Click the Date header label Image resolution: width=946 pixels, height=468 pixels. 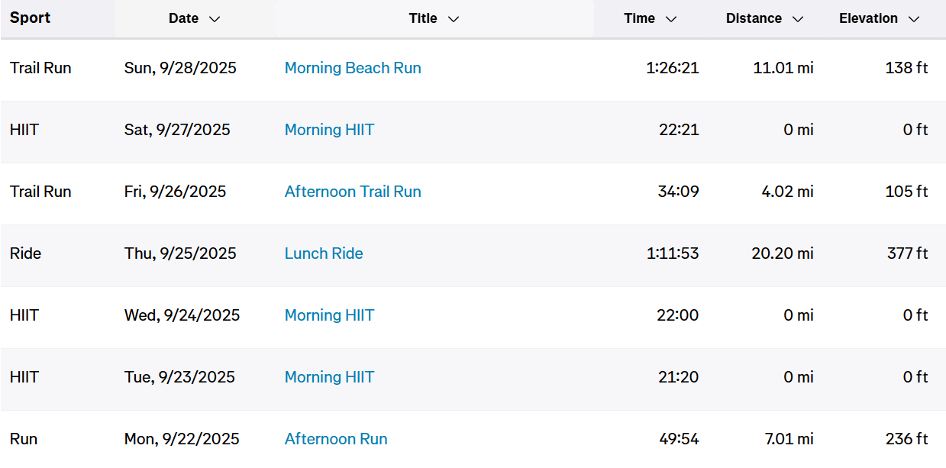183,18
